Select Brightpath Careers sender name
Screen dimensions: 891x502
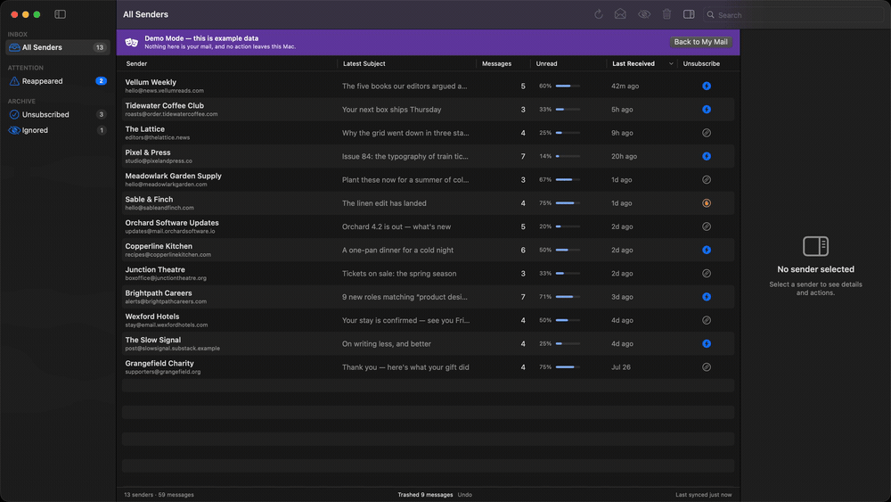[159, 292]
